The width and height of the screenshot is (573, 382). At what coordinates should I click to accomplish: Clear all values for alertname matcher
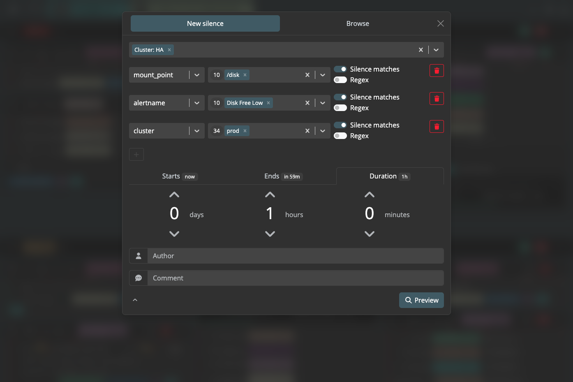click(307, 103)
